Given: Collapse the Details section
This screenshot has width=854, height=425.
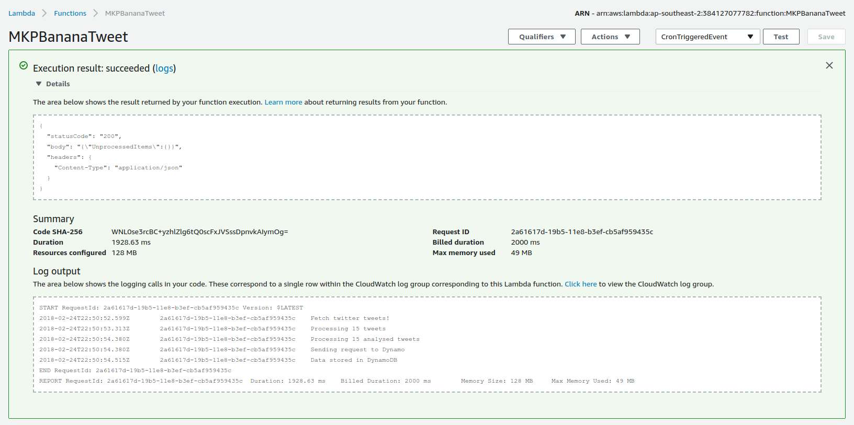Looking at the screenshot, I should [x=53, y=84].
